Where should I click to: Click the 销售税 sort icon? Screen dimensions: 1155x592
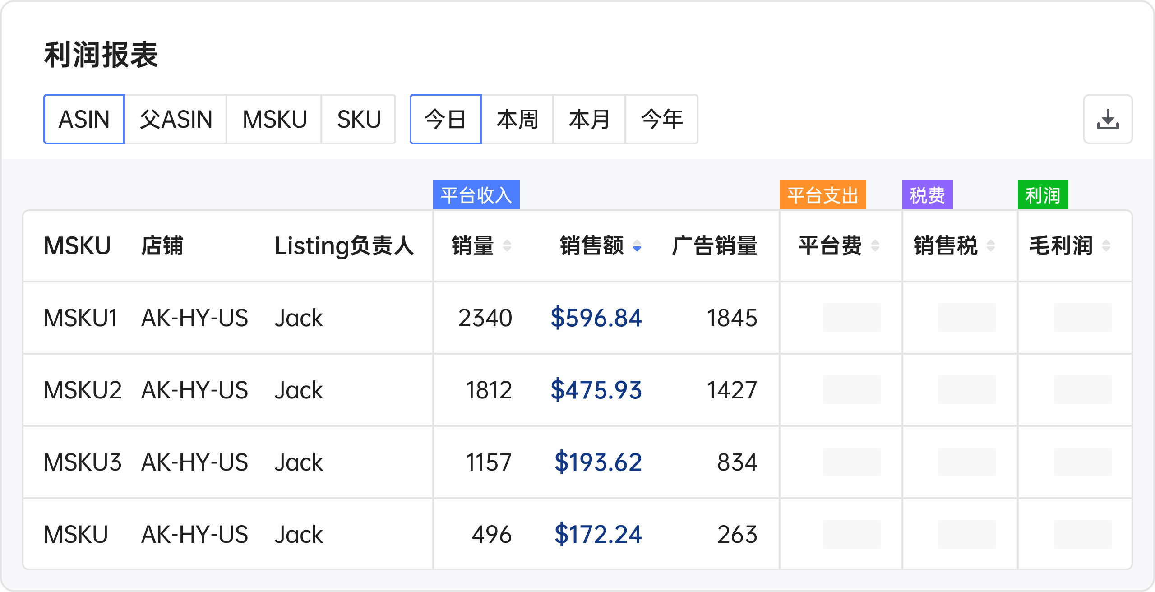tap(991, 246)
